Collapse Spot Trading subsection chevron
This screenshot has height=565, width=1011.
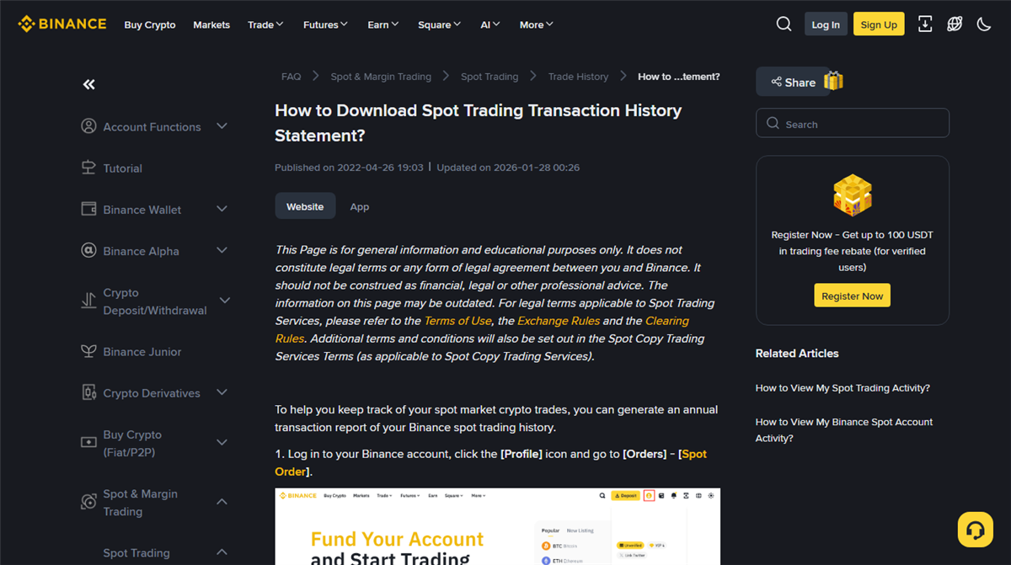222,552
